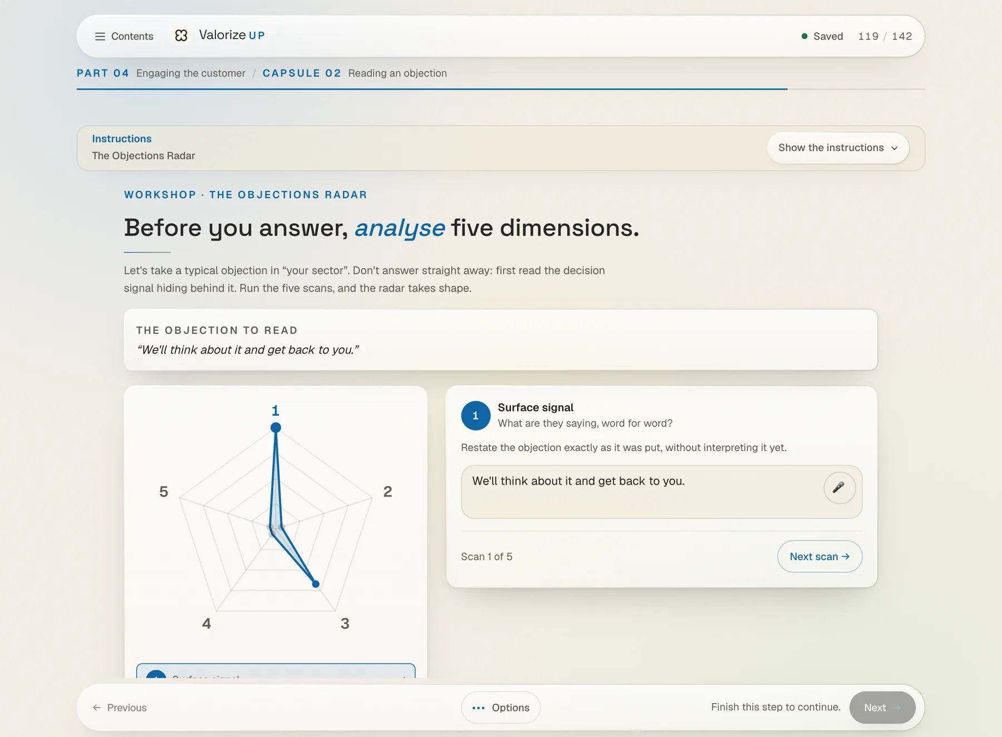Image resolution: width=1002 pixels, height=737 pixels.
Task: Click the three-dots Options icon
Action: (x=479, y=708)
